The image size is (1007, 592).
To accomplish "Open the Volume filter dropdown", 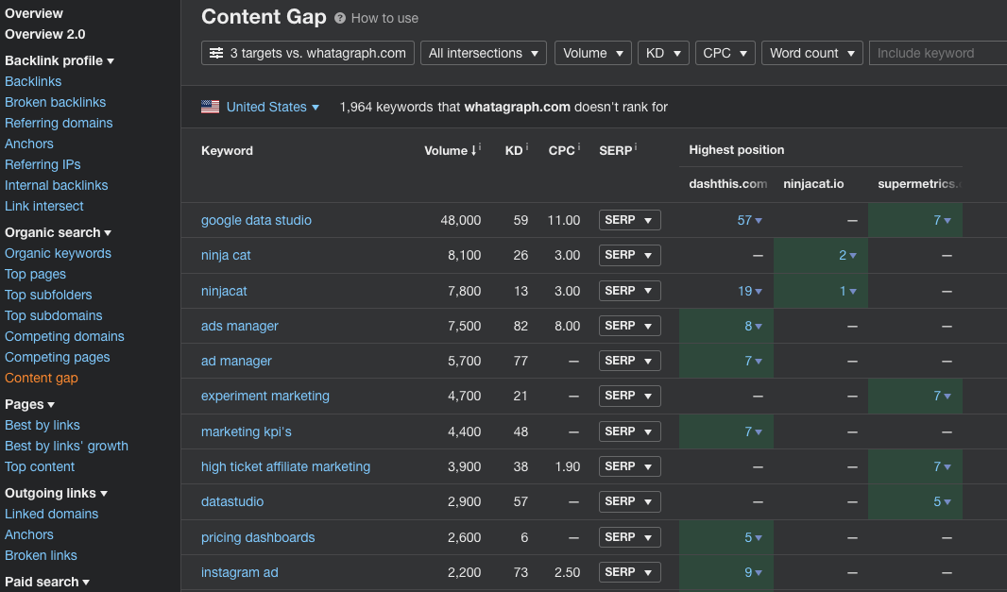I will (x=592, y=53).
